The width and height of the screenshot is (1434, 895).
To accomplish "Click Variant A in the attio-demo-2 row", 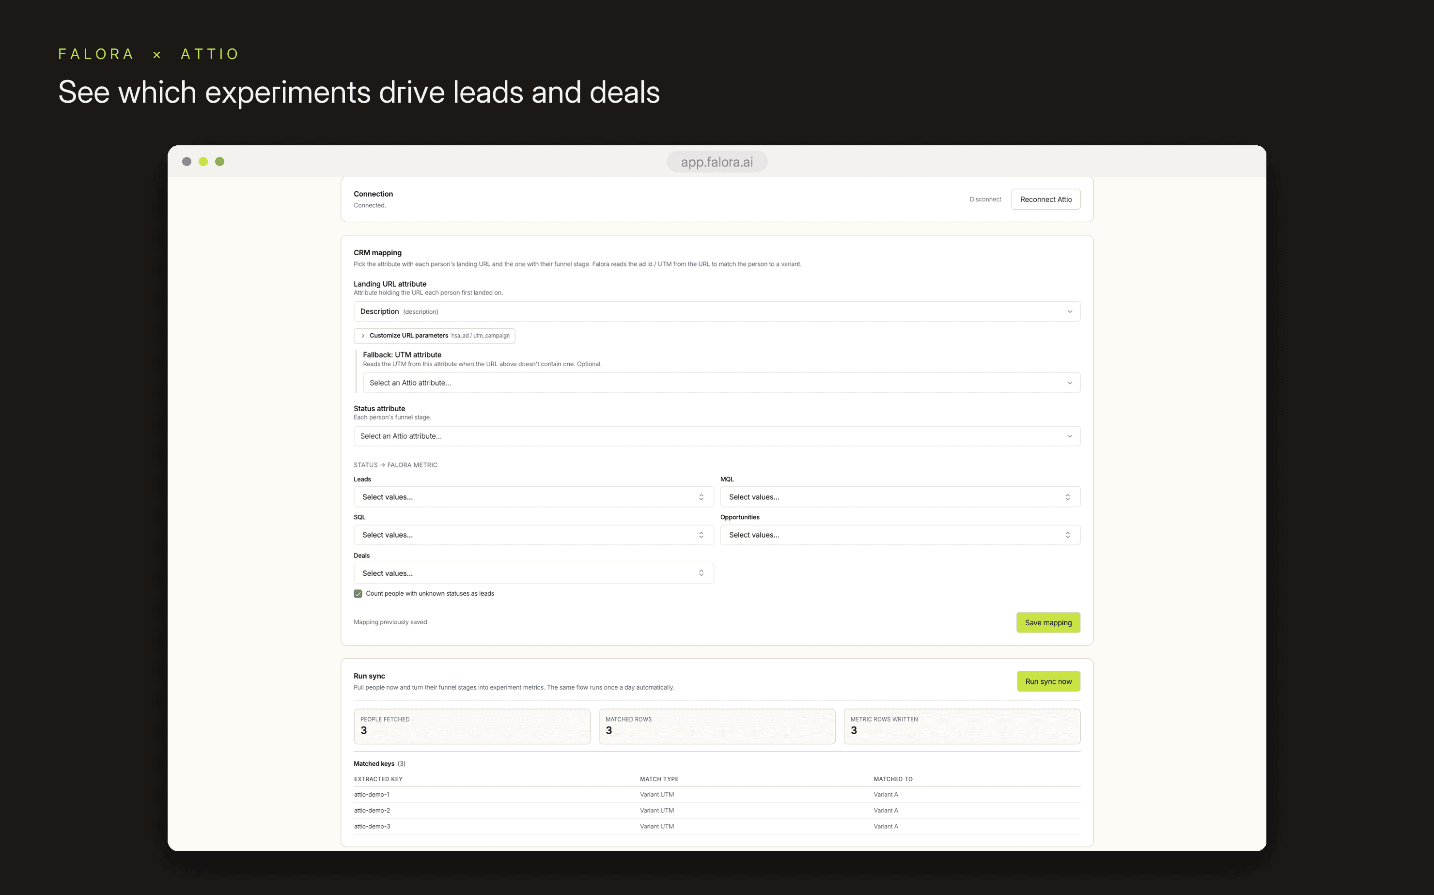I will coord(885,810).
